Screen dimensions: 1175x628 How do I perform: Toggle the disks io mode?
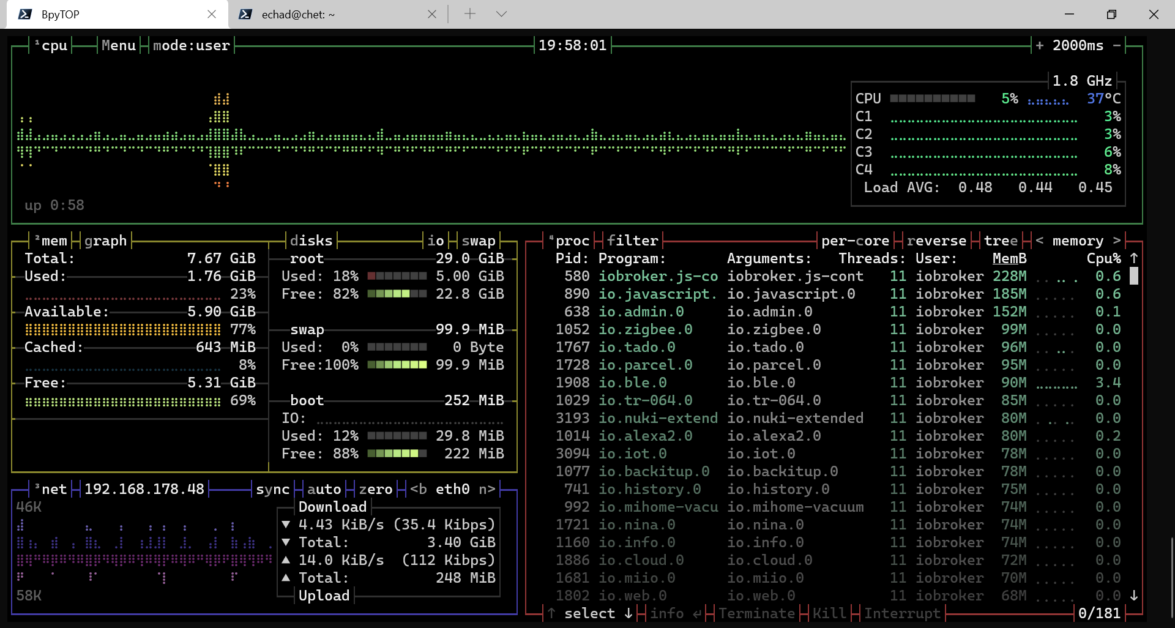click(436, 241)
